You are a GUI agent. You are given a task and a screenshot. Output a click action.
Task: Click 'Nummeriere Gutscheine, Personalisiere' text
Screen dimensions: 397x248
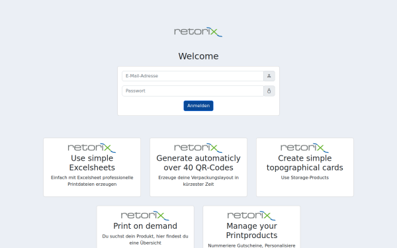coord(251,245)
